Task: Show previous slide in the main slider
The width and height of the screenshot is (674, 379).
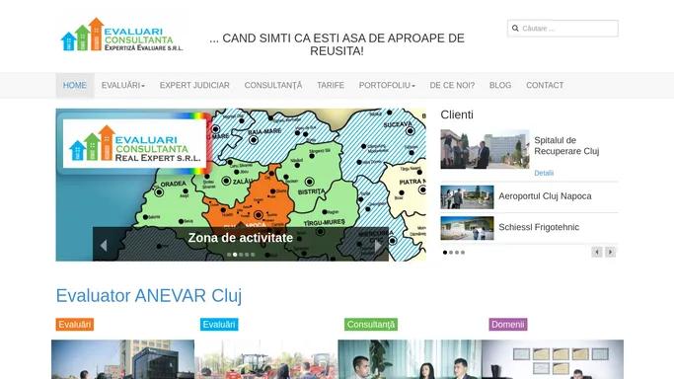Action: (x=104, y=246)
